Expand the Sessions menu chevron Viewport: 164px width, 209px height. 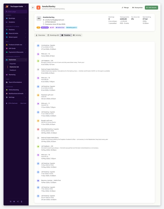[26, 30]
